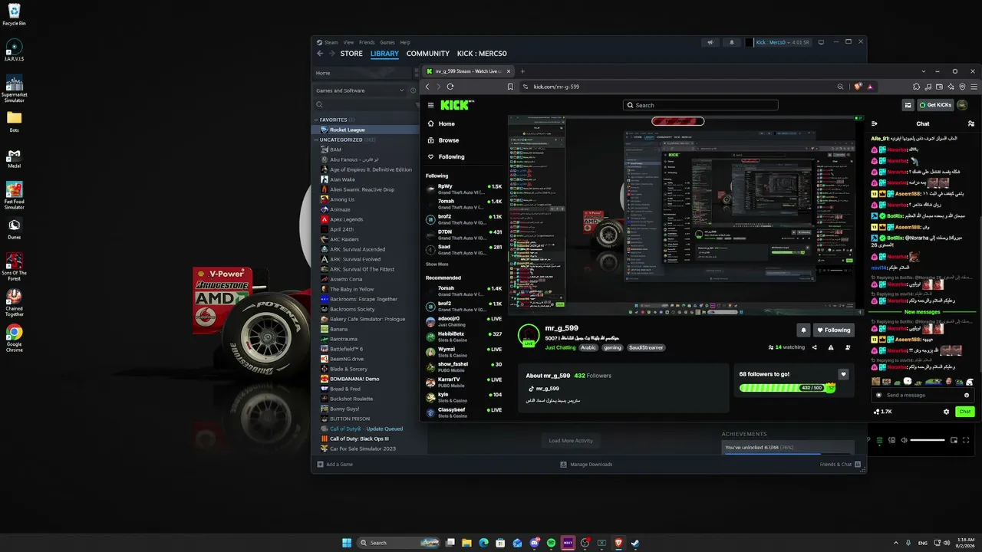Open HabibiBetz recommended channel

coord(463,337)
